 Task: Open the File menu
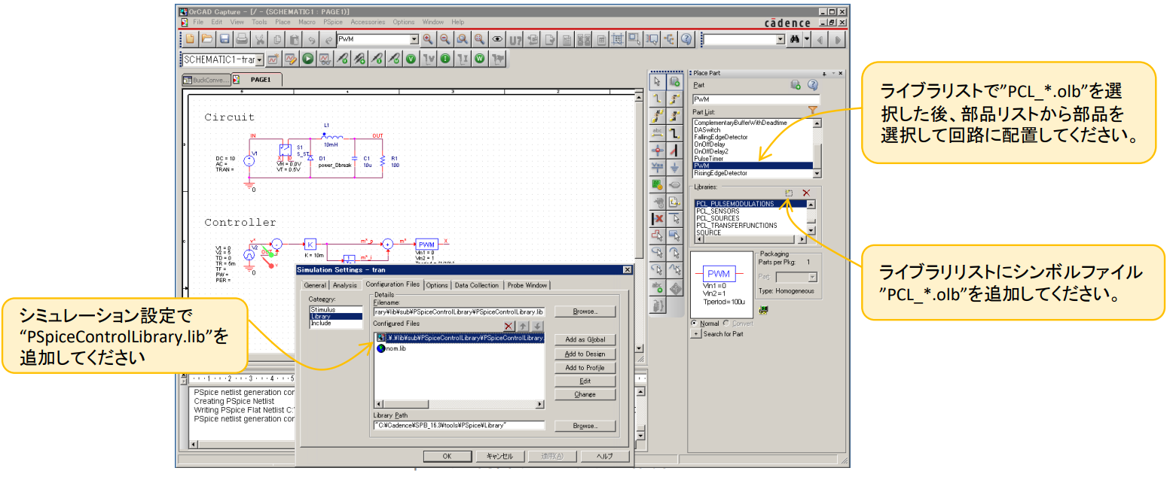coord(198,22)
